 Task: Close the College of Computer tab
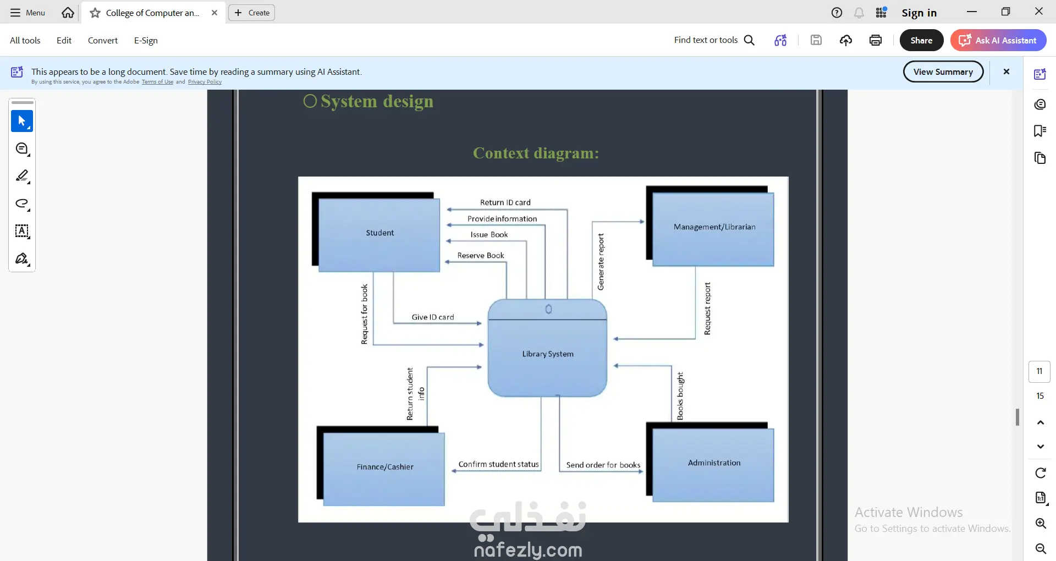[215, 13]
